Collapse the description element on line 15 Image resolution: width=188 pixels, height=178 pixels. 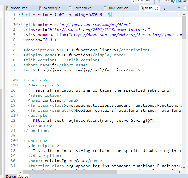tap(17, 85)
